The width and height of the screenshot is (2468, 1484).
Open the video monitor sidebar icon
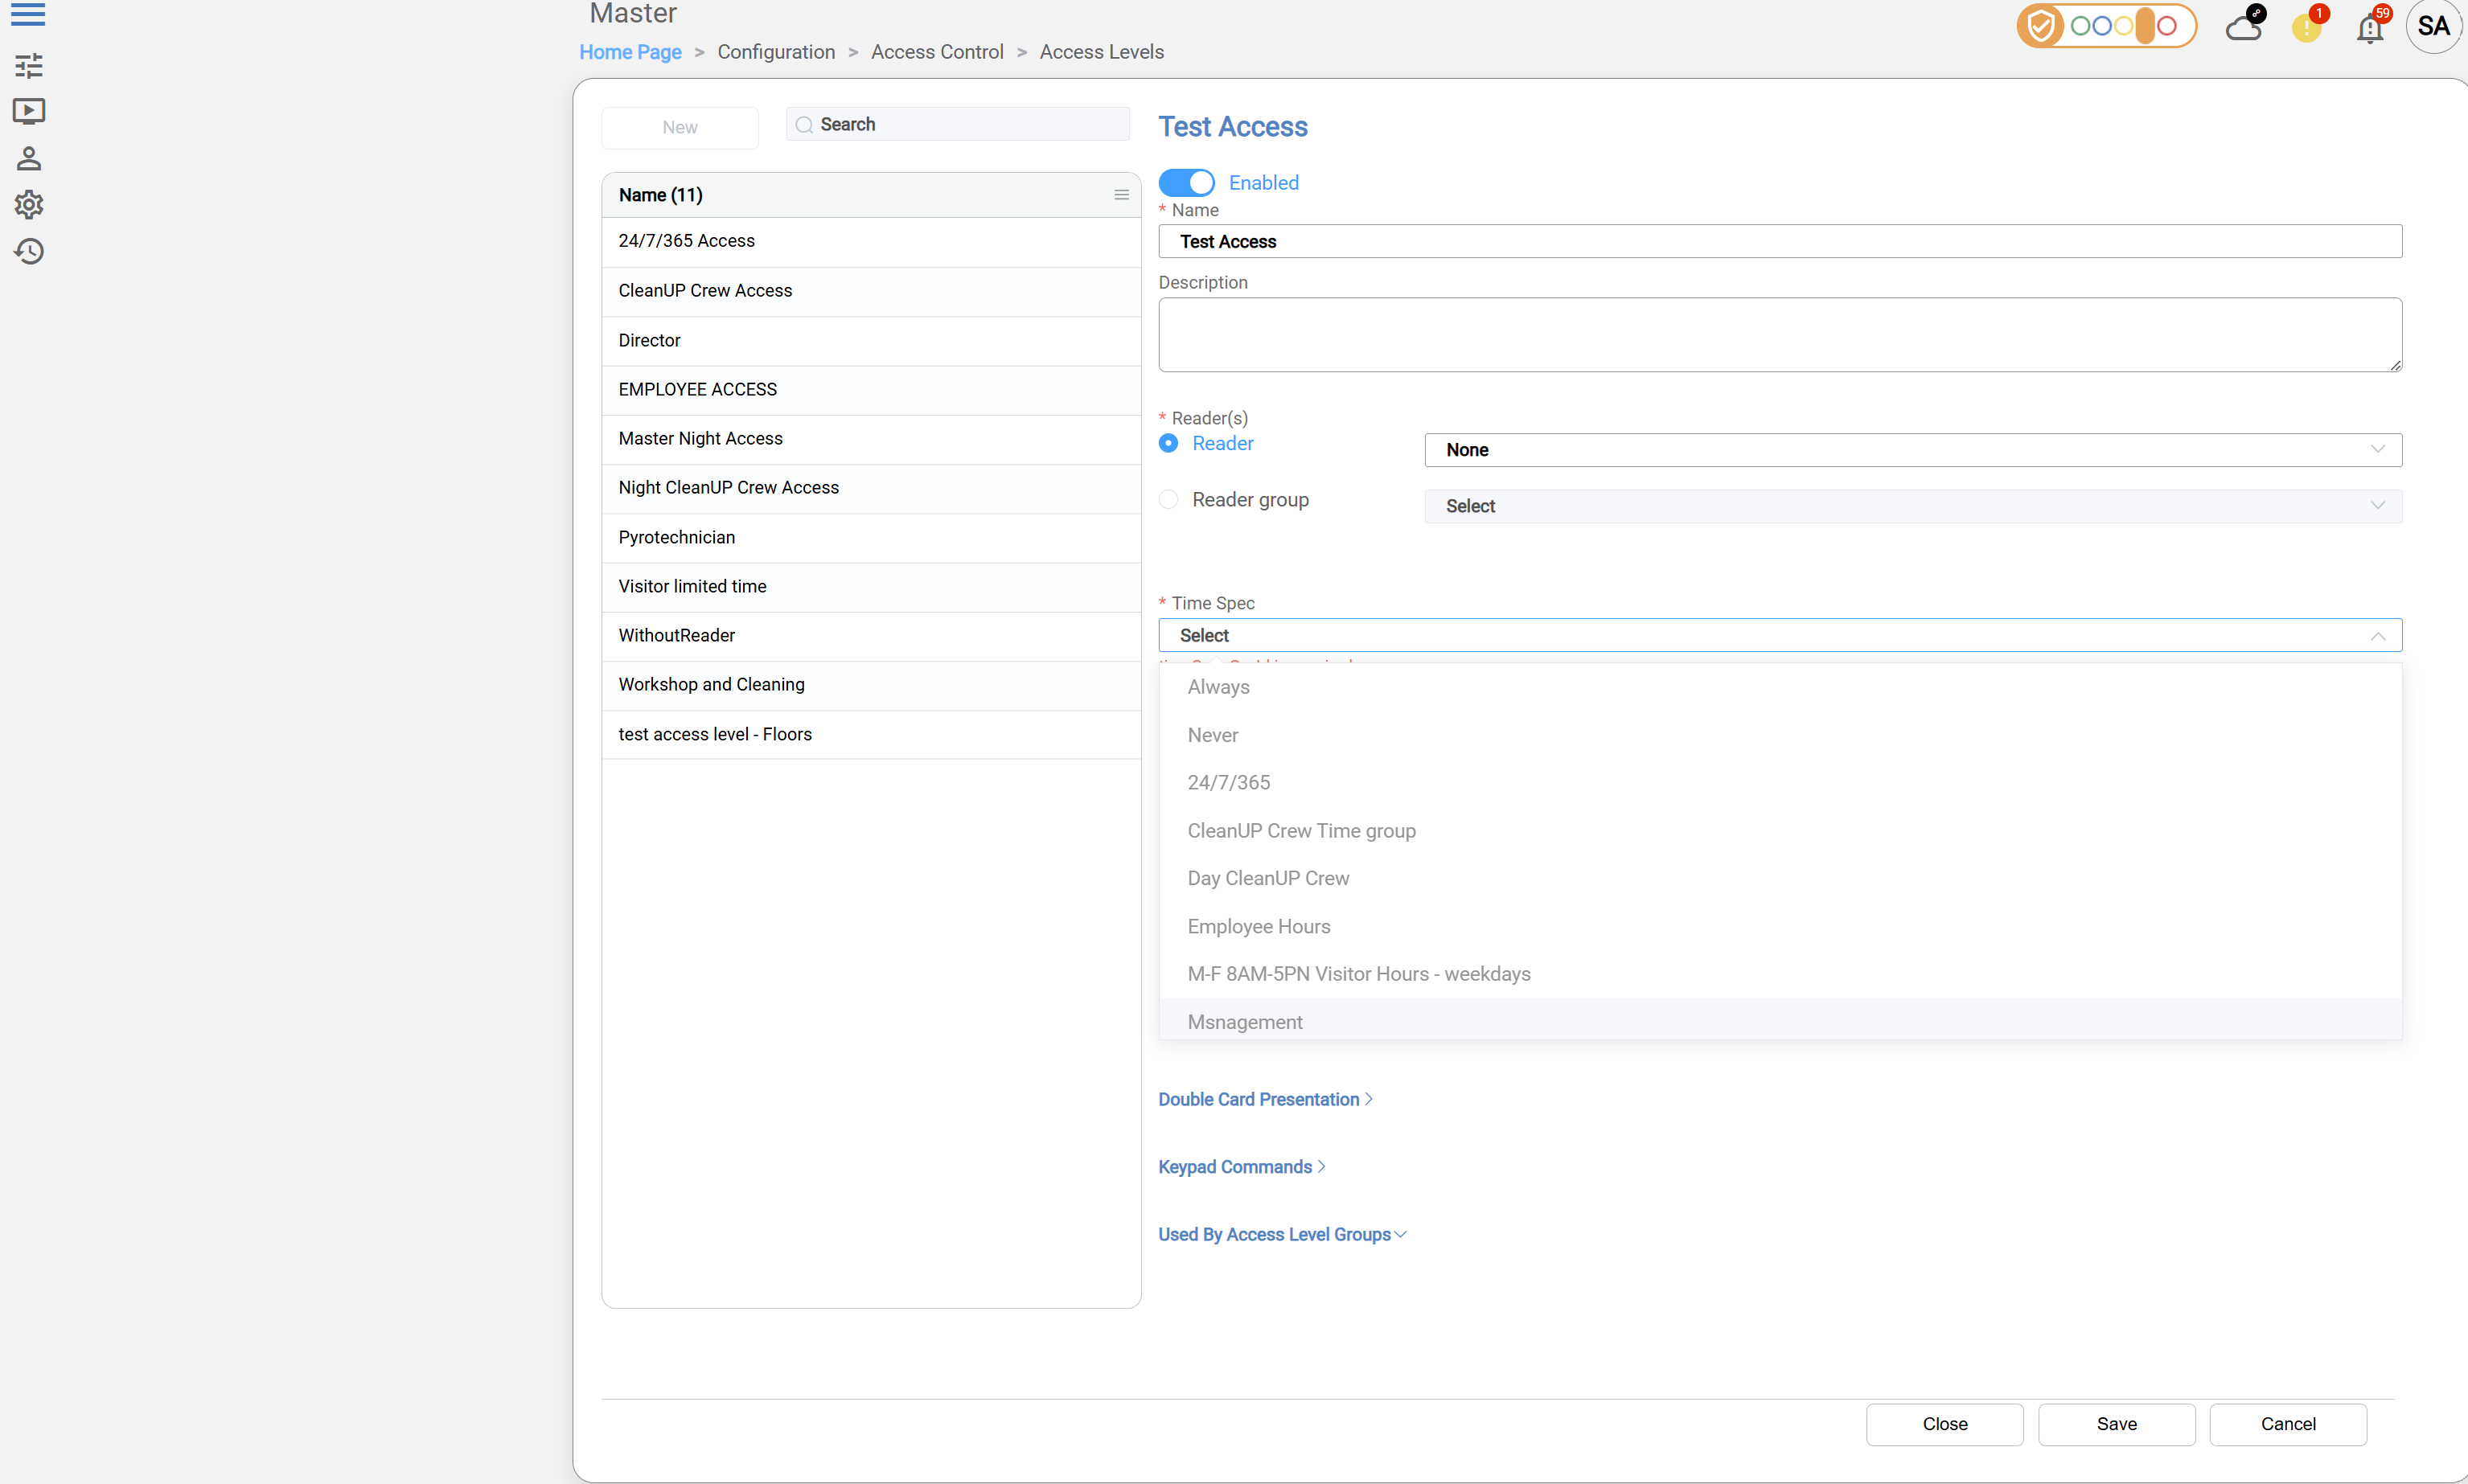pos(28,111)
